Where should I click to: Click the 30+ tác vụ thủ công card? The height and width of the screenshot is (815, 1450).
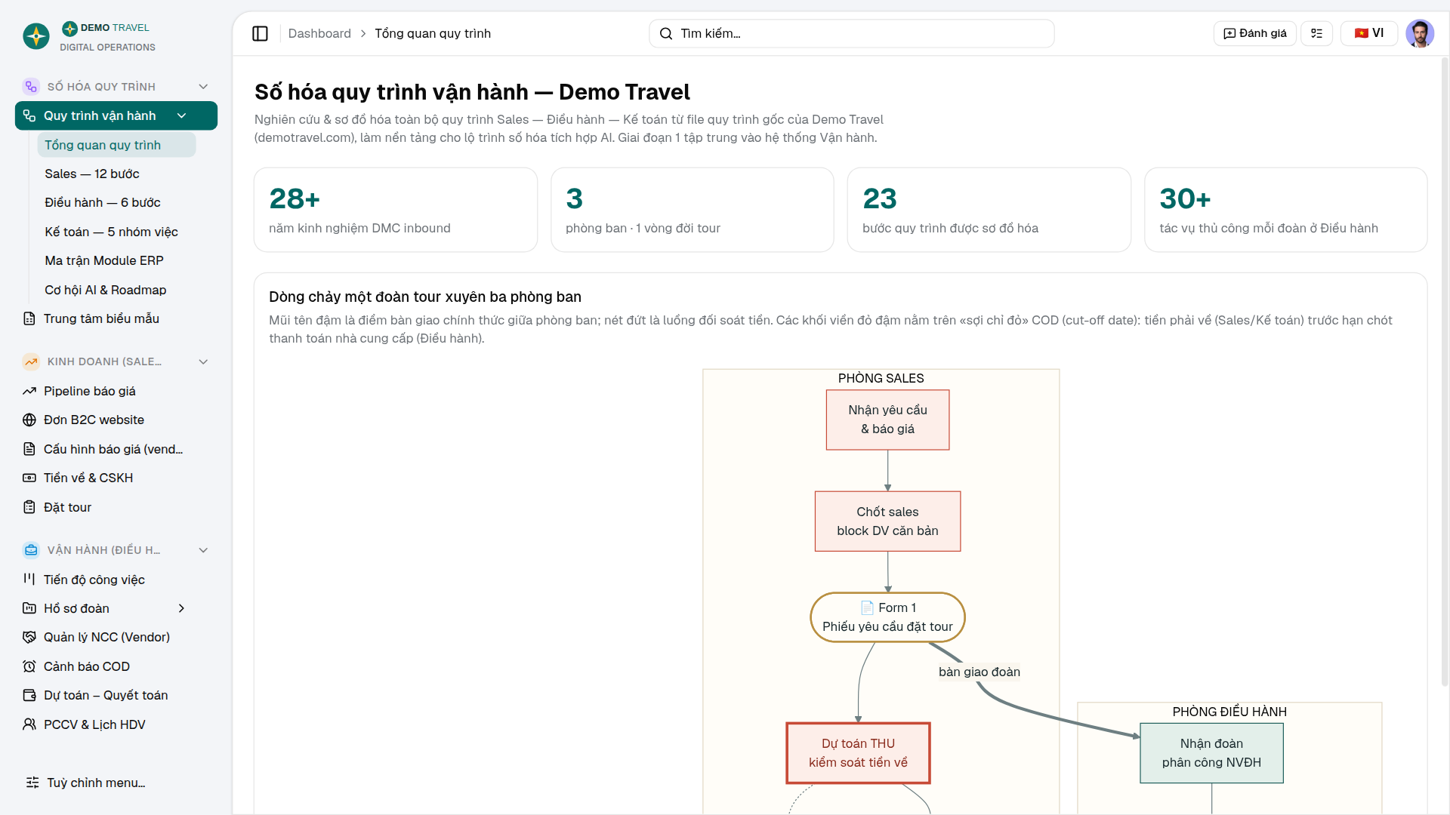point(1286,210)
